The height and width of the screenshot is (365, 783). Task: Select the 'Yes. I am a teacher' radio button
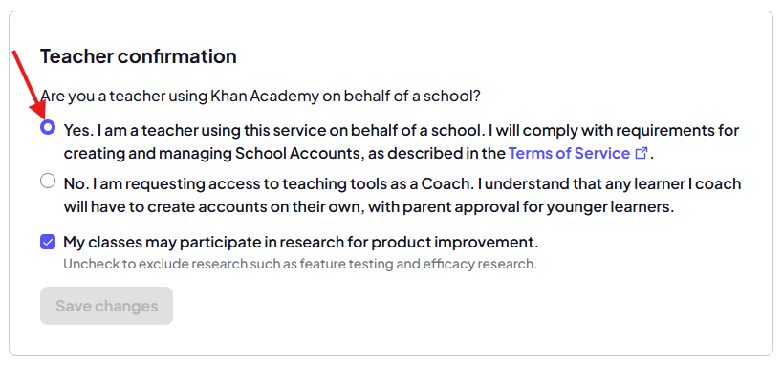coord(48,128)
